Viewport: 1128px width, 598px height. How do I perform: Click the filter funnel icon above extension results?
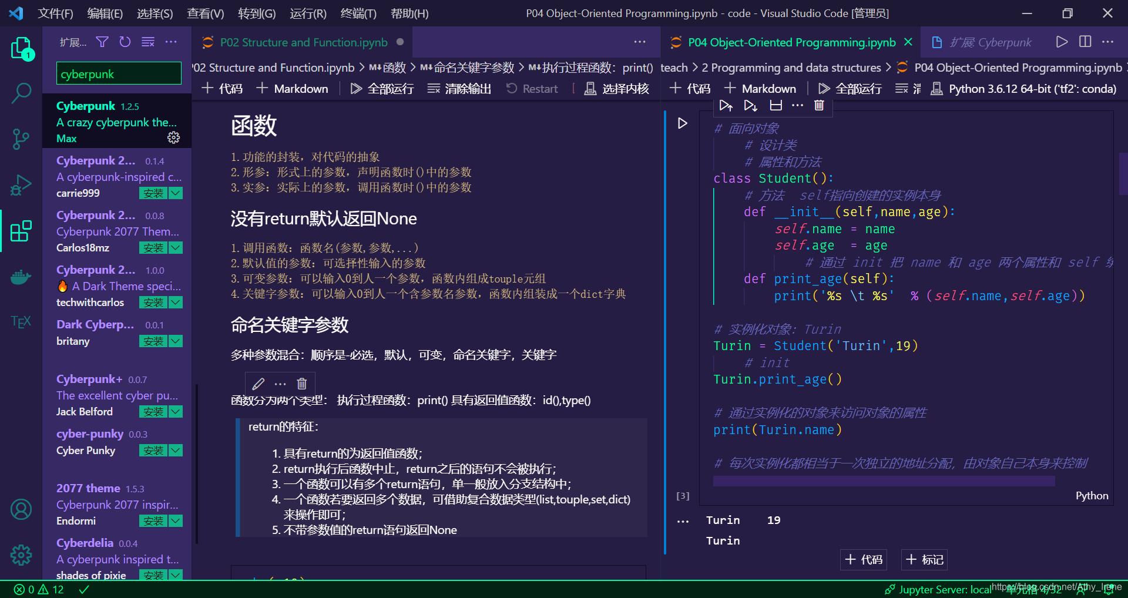click(102, 42)
